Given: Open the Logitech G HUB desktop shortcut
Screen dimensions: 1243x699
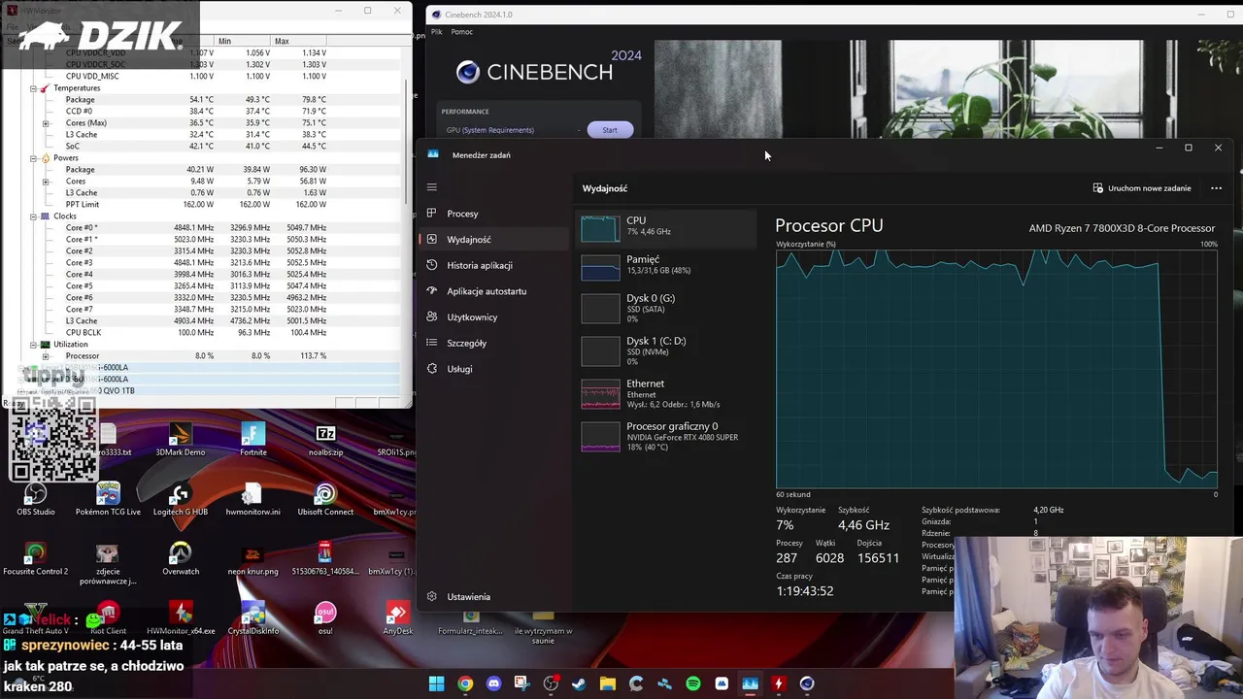Looking at the screenshot, I should pos(181,498).
